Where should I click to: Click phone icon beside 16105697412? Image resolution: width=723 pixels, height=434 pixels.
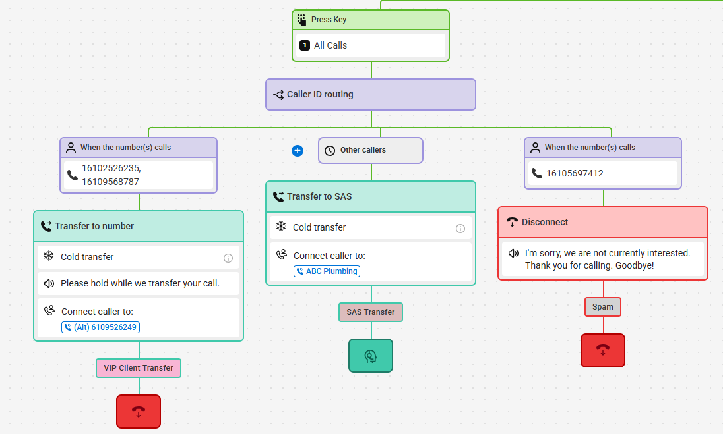coord(537,173)
